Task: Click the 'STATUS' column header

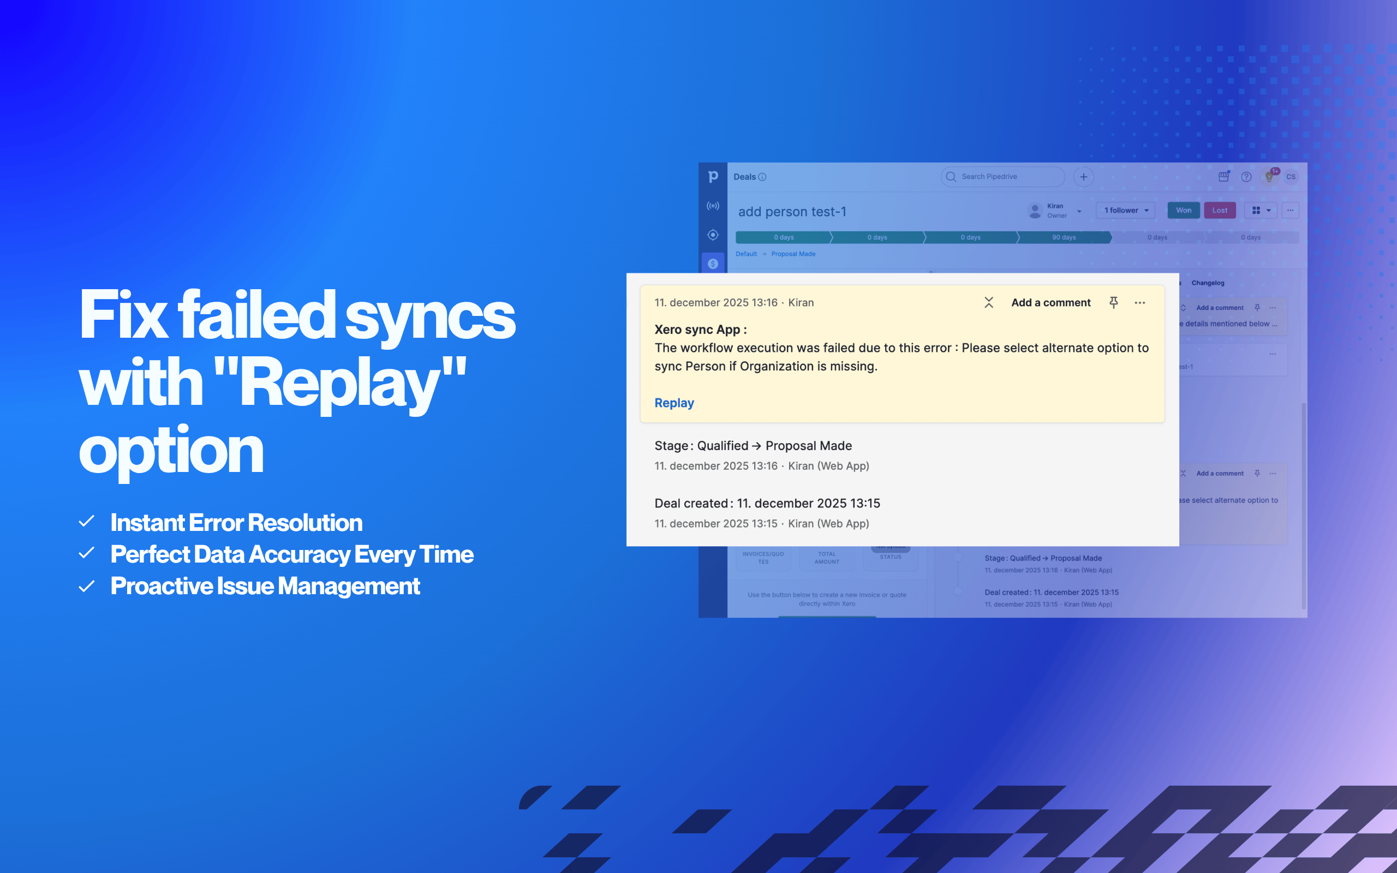Action: (890, 557)
